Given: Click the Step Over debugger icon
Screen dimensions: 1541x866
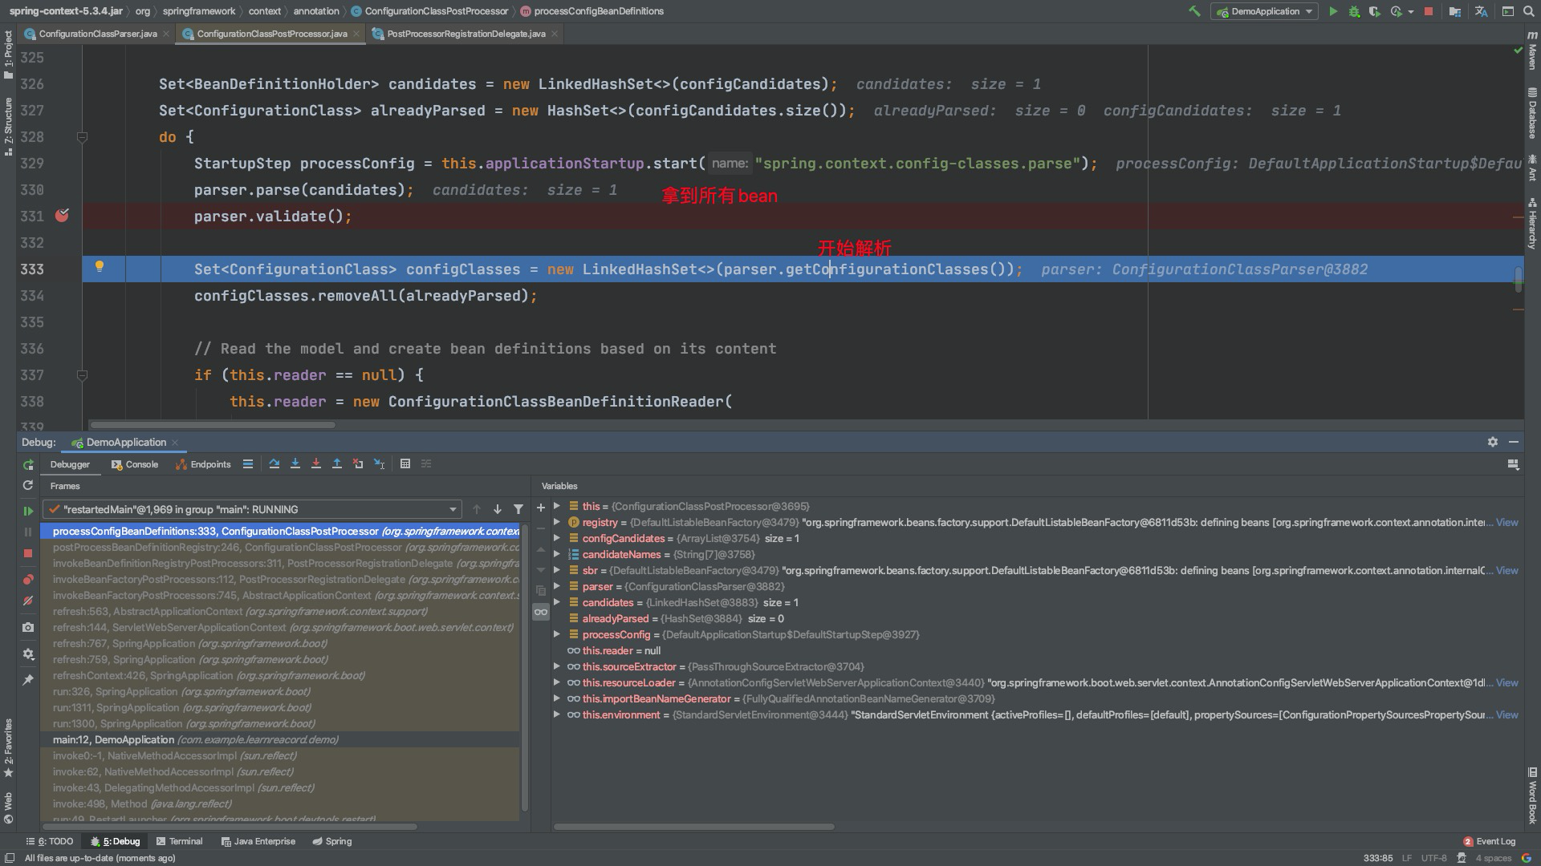Looking at the screenshot, I should click(274, 464).
